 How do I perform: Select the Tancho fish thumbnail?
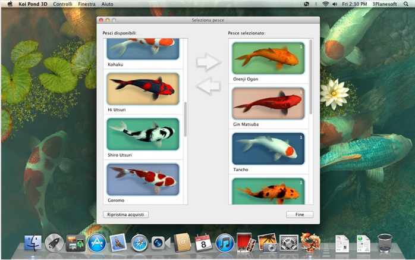(x=268, y=149)
